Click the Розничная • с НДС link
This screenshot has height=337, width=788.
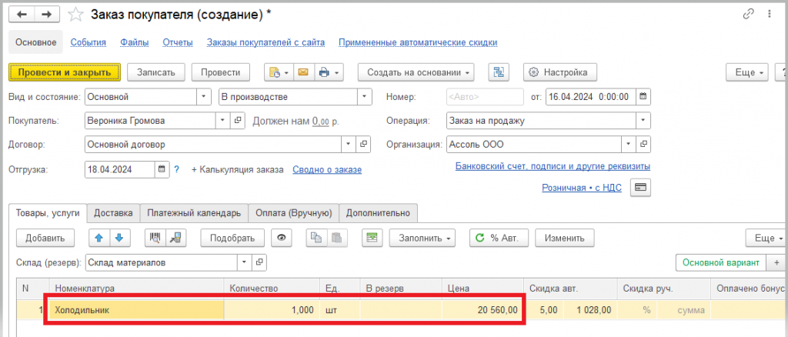(582, 188)
